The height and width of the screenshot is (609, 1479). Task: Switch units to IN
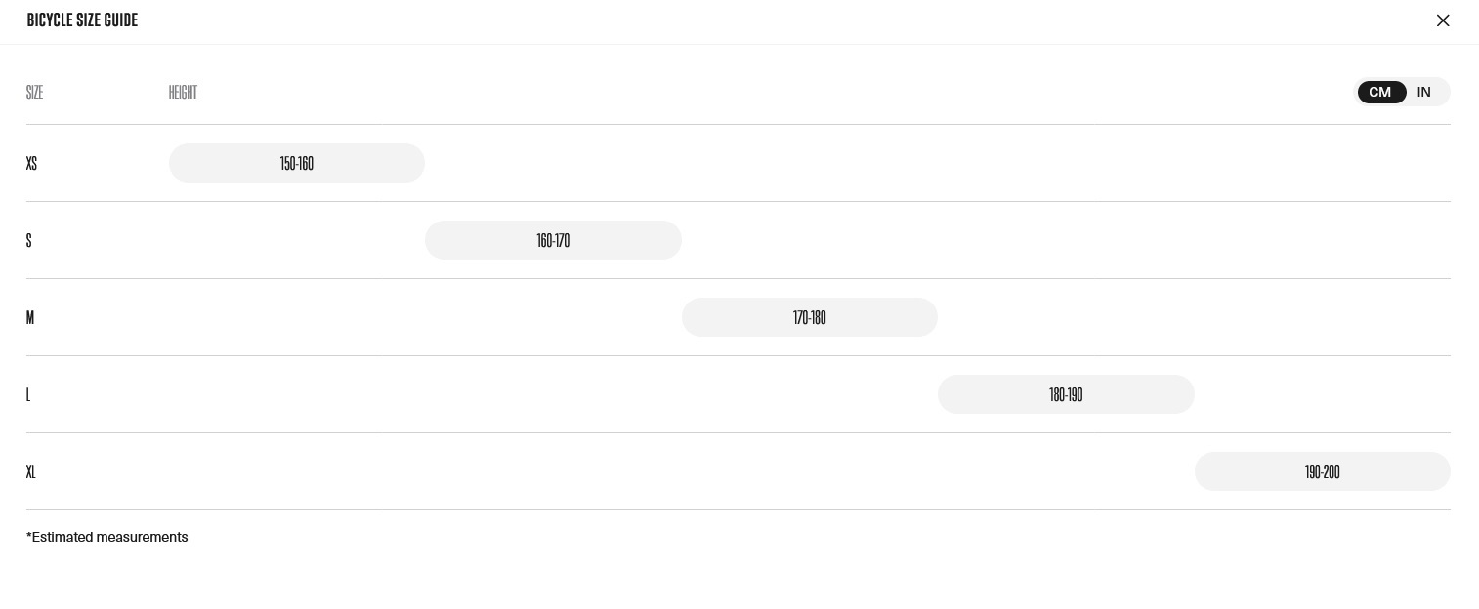click(1424, 92)
